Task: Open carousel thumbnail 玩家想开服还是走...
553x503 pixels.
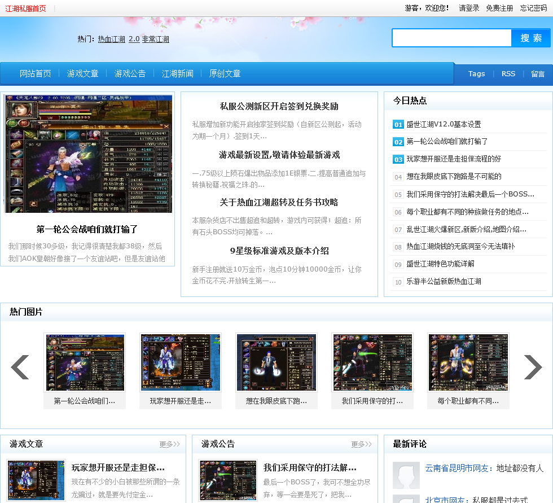Action: pos(181,362)
